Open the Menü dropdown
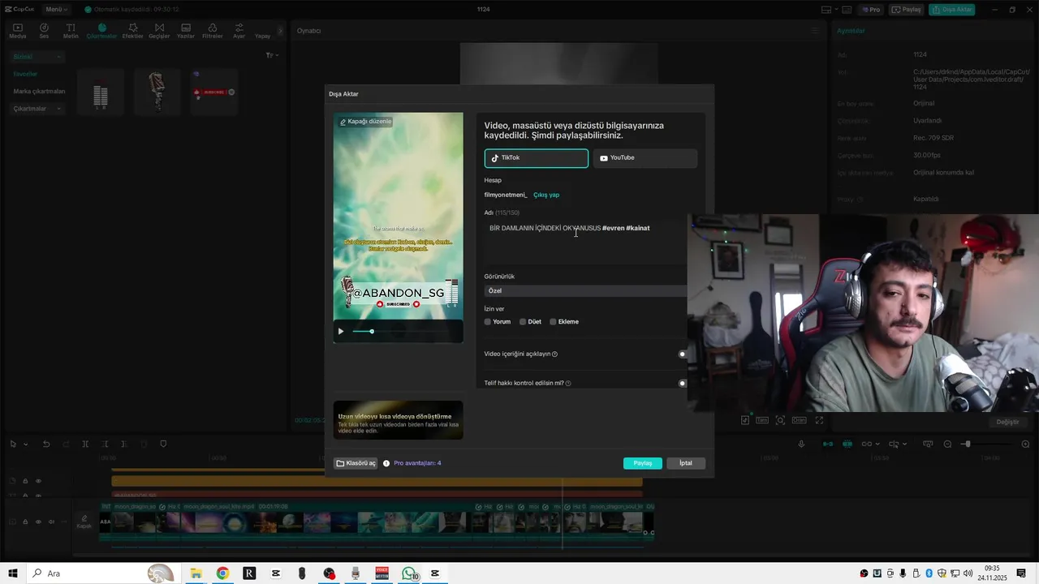The height and width of the screenshot is (584, 1039). (56, 10)
